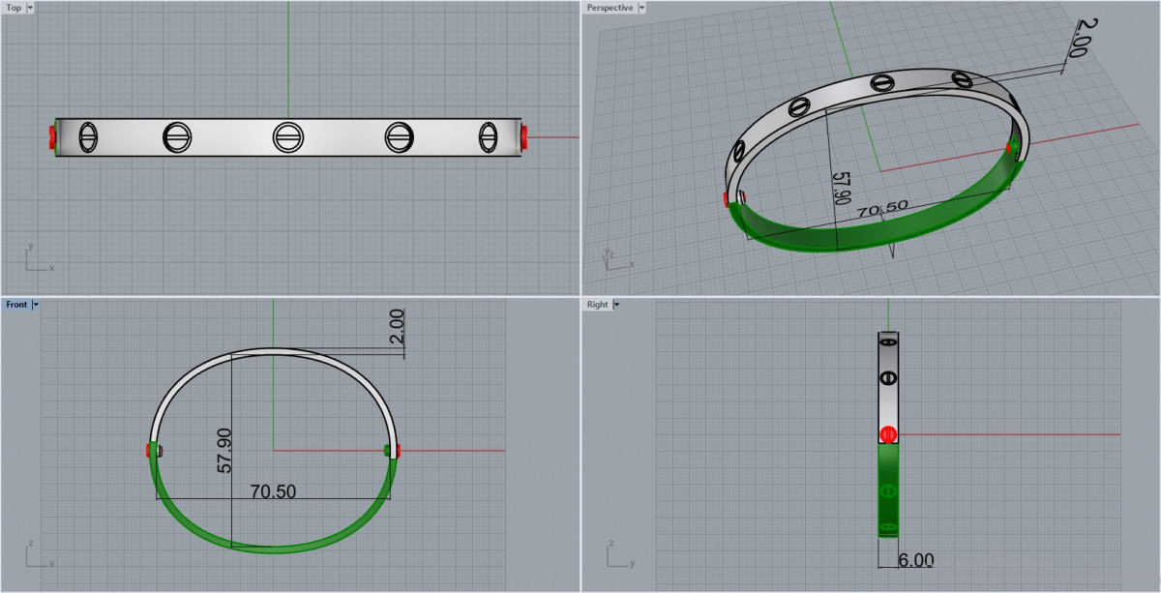Click the world axes icon in Front viewport
Image resolution: width=1161 pixels, height=593 pixels.
point(38,556)
